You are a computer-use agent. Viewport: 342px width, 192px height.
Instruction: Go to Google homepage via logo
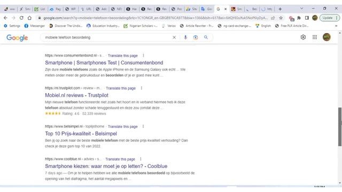click(17, 38)
